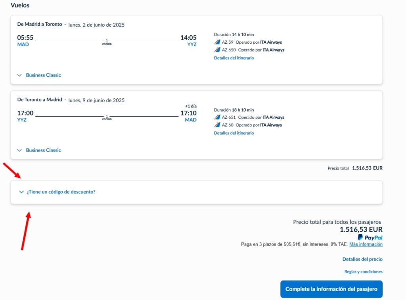Click the '1 escala' marker on the return flight

point(107,117)
